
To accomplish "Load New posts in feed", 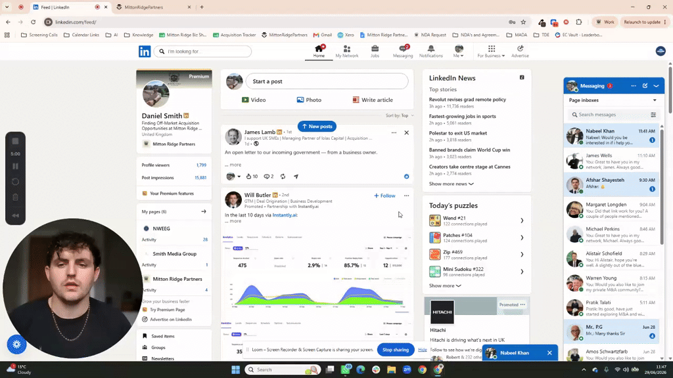I will [317, 127].
